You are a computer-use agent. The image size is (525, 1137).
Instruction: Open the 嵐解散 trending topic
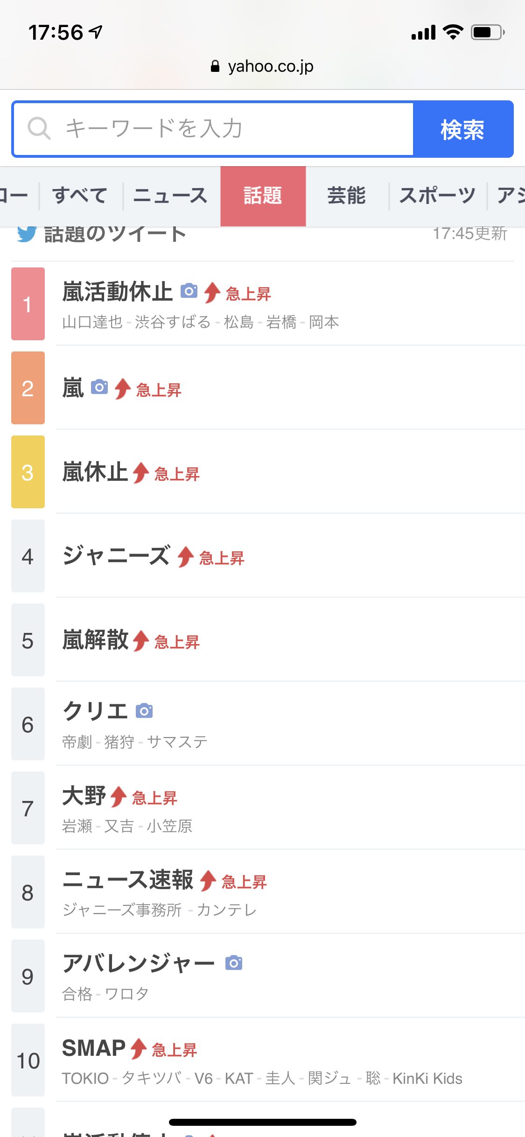(96, 640)
